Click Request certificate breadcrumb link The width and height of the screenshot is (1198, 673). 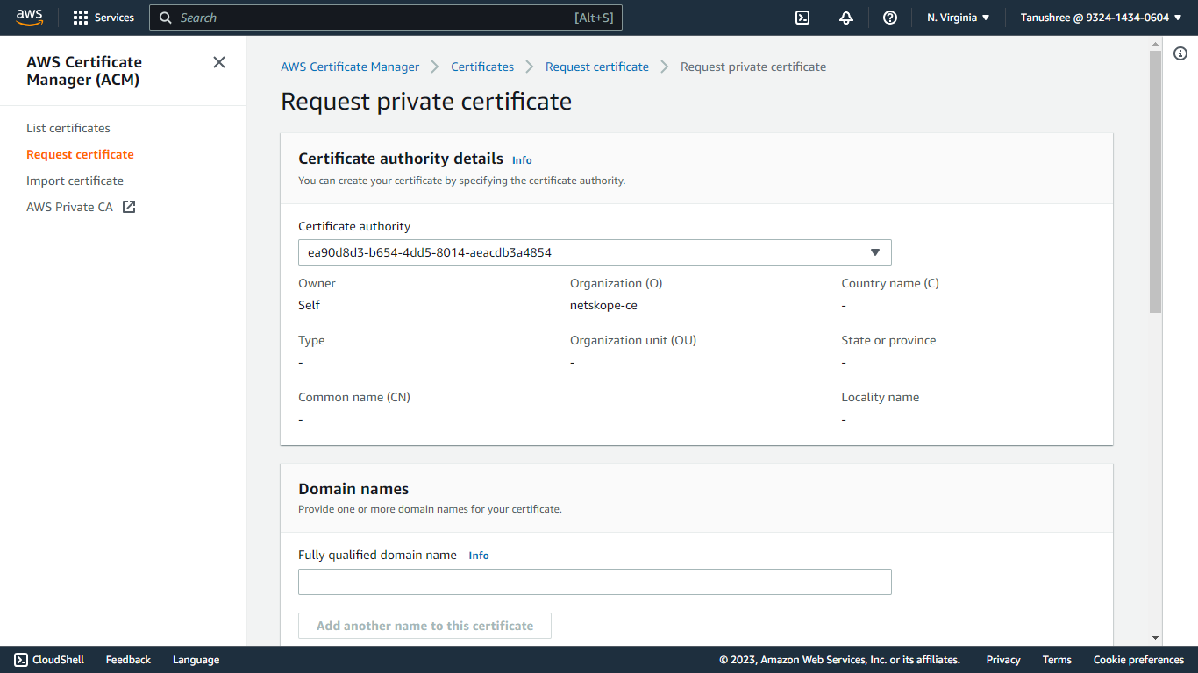click(x=597, y=67)
